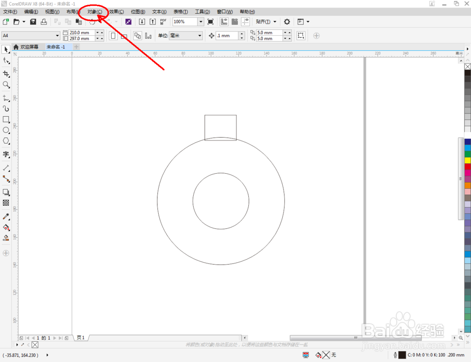This screenshot has width=471, height=362.
Task: Select the Transparency checkerboard tool
Action: point(6,203)
